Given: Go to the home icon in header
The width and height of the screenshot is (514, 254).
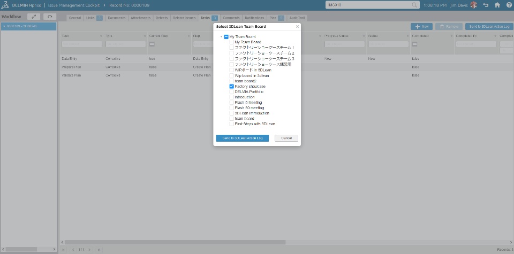Looking at the screenshot, I should 497,5.
